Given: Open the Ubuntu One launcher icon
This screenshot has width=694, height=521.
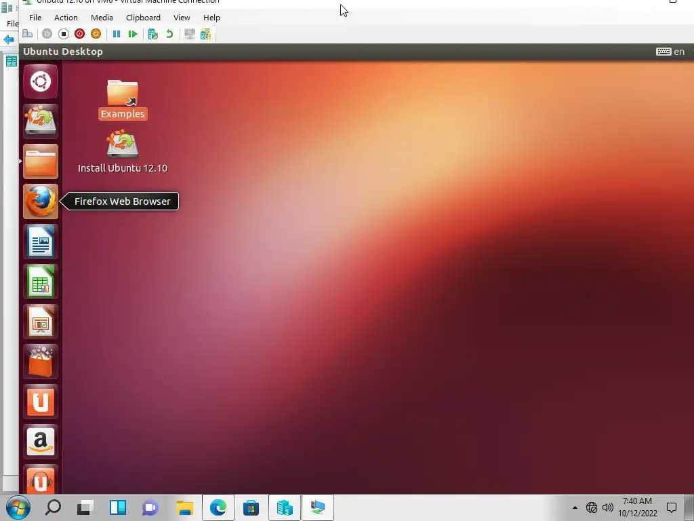Looking at the screenshot, I should tap(41, 402).
